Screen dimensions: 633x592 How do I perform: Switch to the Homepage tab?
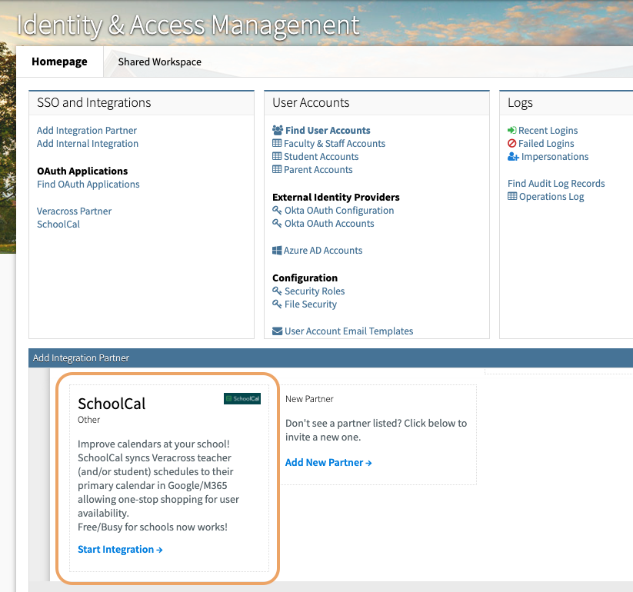[59, 62]
